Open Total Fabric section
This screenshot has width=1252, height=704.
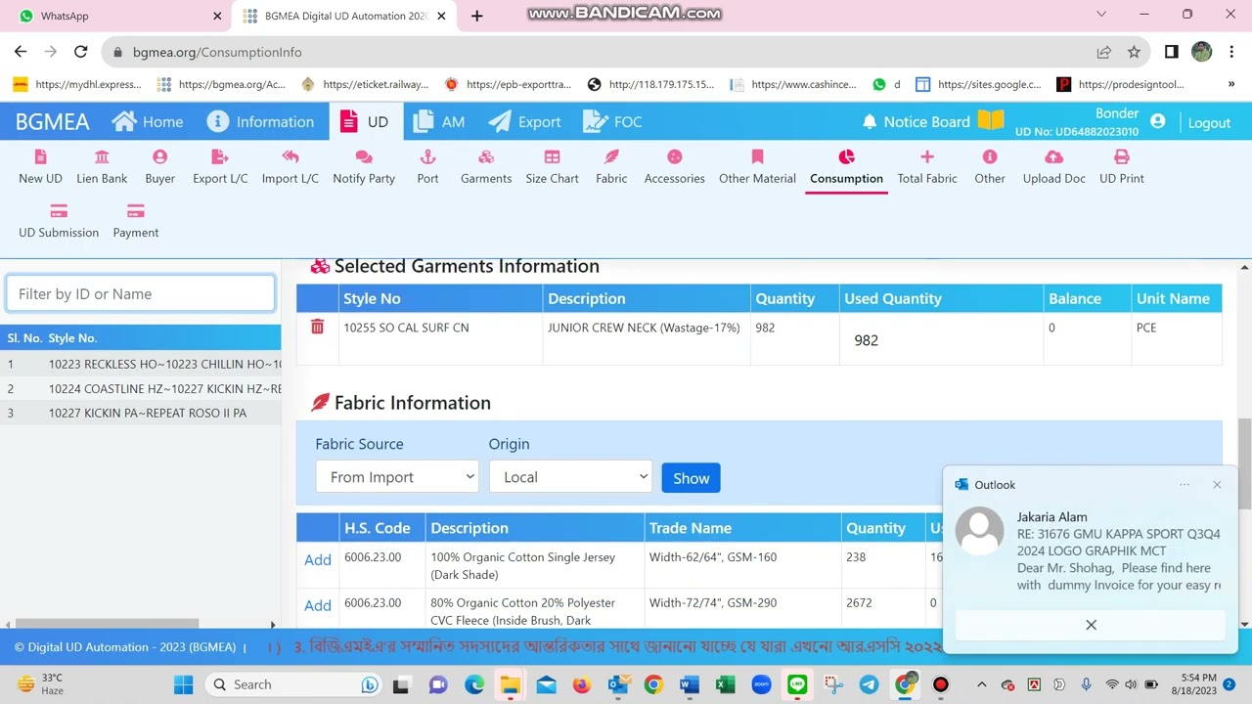coord(927,167)
